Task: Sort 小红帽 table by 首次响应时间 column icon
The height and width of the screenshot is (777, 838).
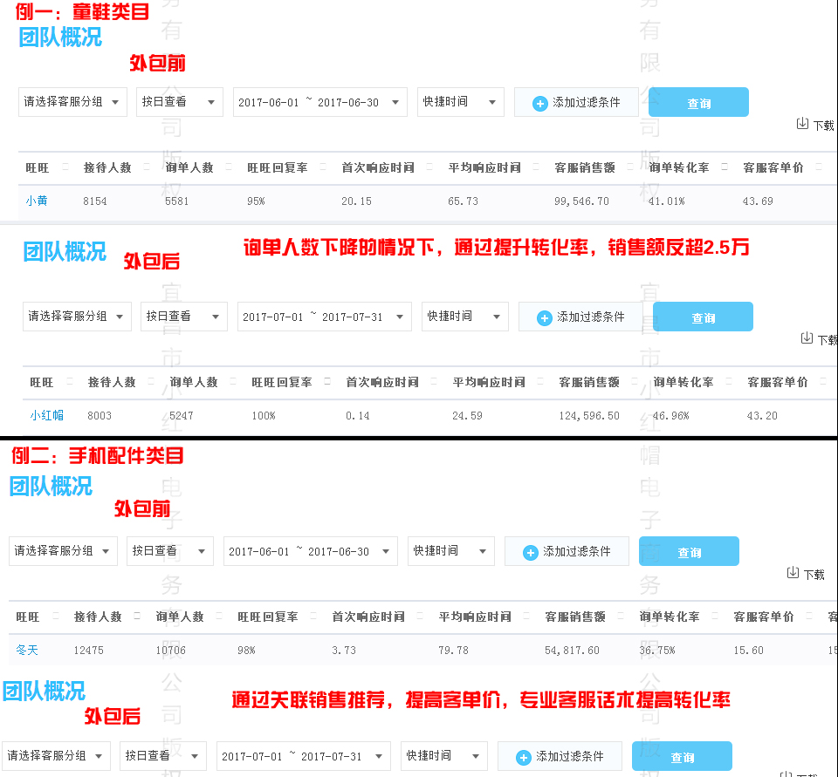Action: pyautogui.click(x=434, y=382)
